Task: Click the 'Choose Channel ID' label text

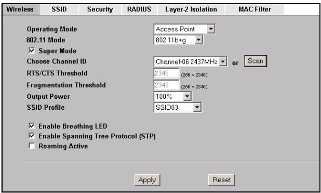Action: click(x=57, y=61)
